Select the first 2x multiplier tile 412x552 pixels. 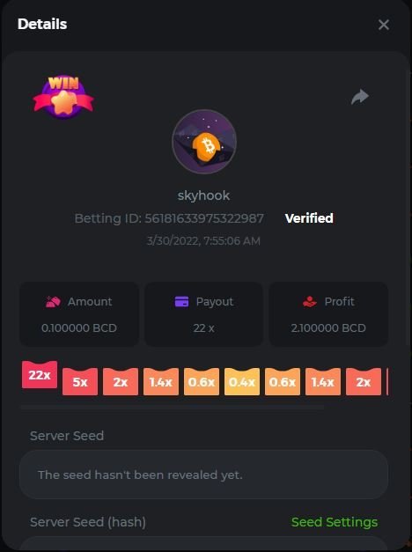(121, 381)
